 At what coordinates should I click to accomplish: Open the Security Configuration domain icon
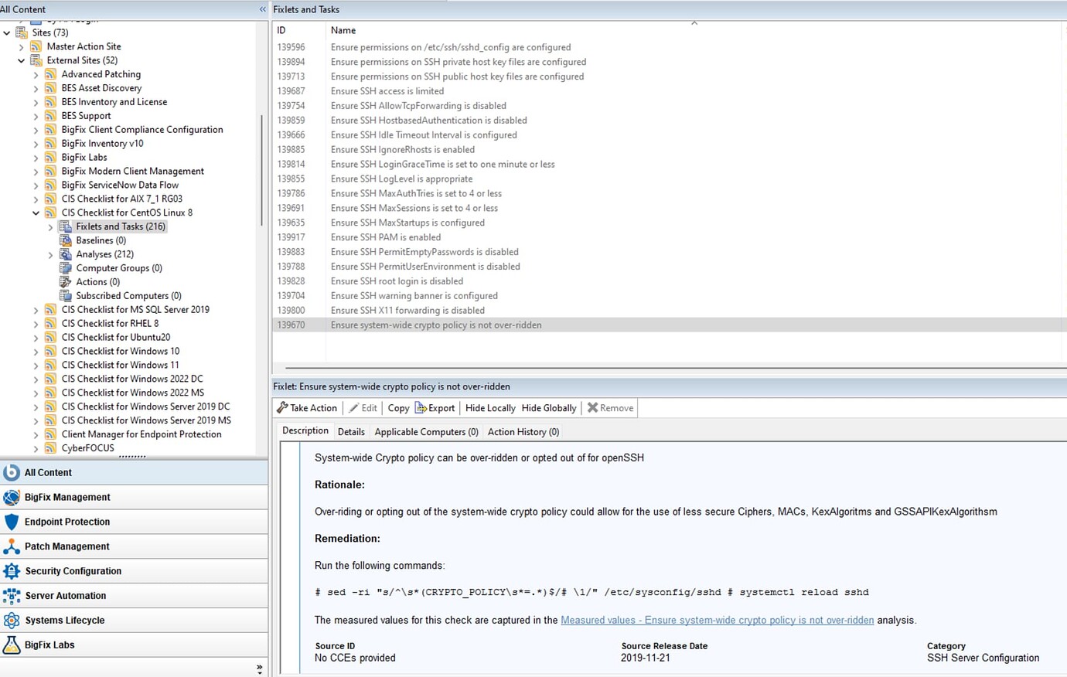pyautogui.click(x=12, y=570)
